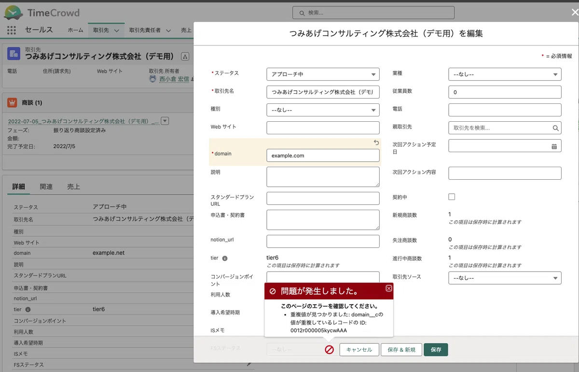The height and width of the screenshot is (372, 579).
Task: Click the 電話 input field
Action: pyautogui.click(x=505, y=110)
